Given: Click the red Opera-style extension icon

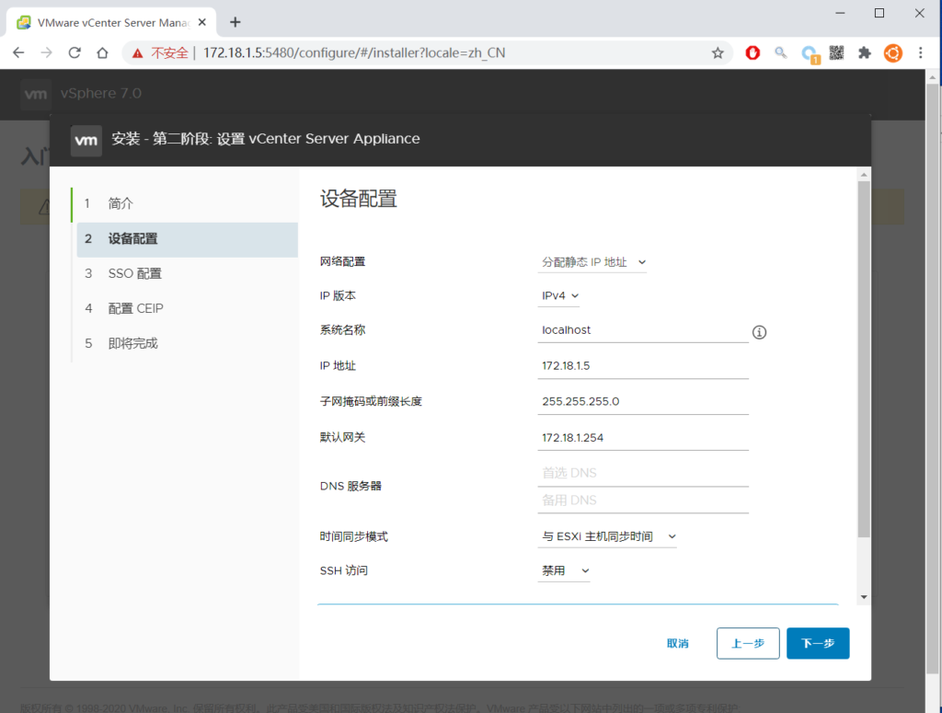Looking at the screenshot, I should coord(752,53).
